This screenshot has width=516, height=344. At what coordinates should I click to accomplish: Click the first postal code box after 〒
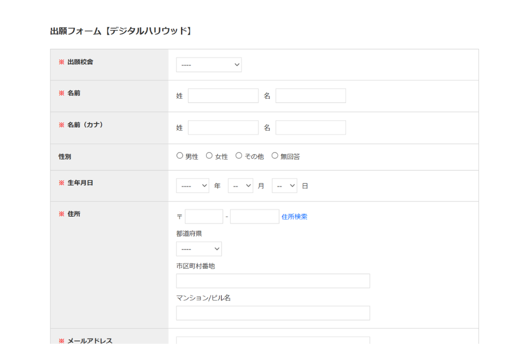coord(203,216)
